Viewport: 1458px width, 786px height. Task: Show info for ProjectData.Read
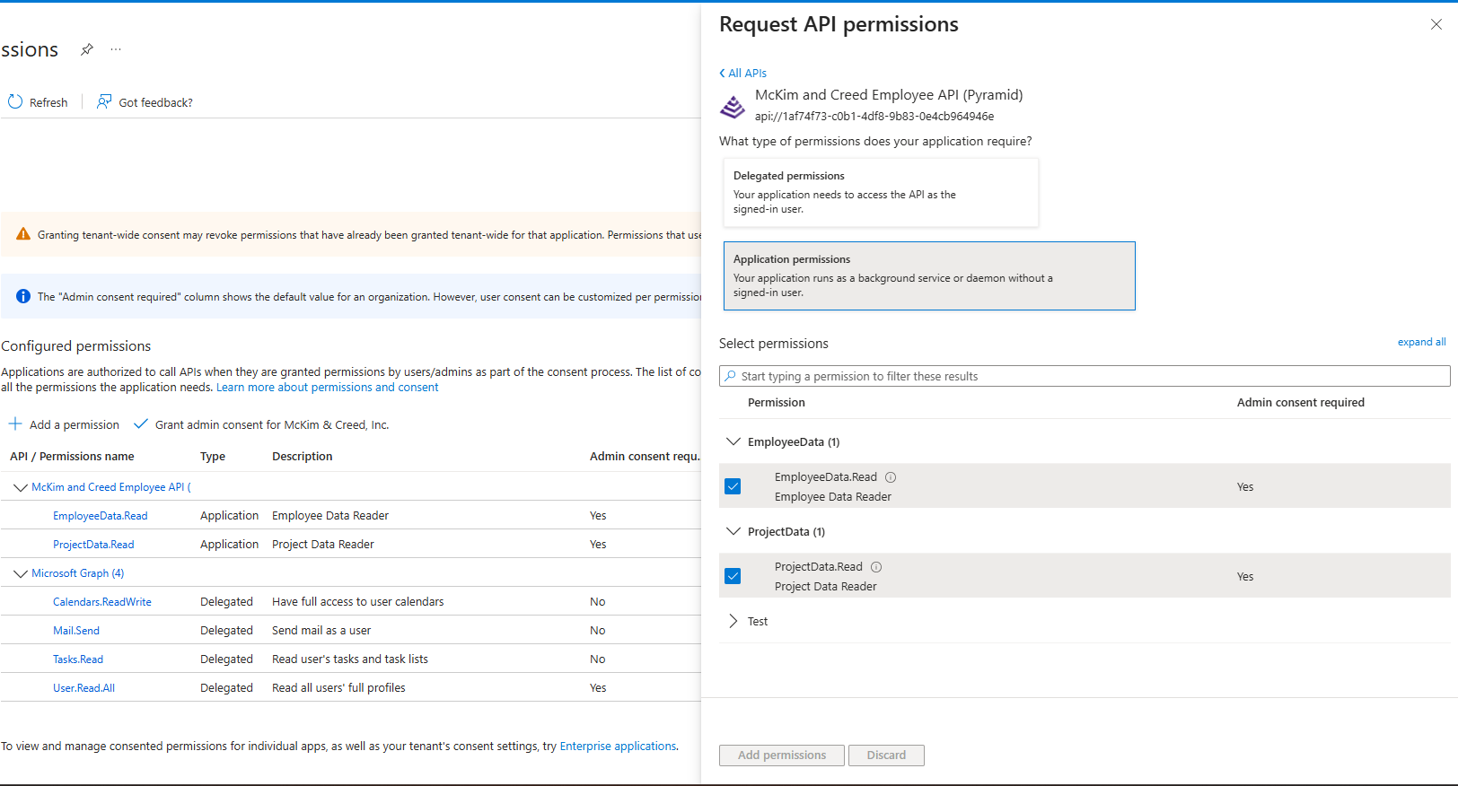[876, 567]
